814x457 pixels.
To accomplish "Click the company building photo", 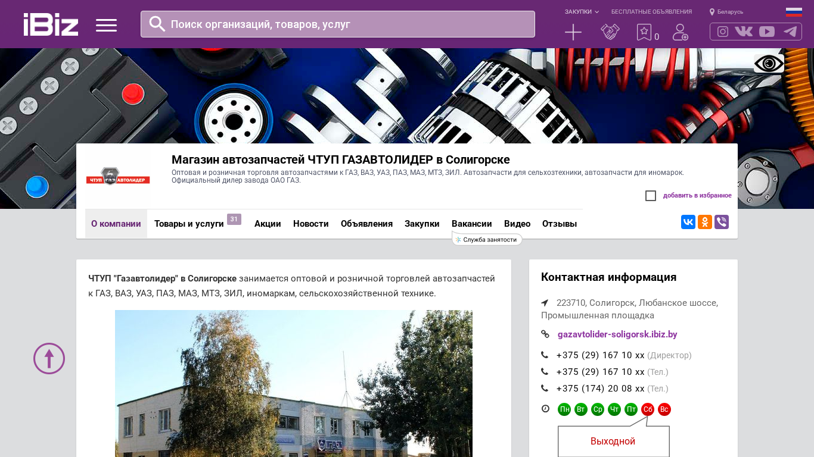I will (x=294, y=383).
